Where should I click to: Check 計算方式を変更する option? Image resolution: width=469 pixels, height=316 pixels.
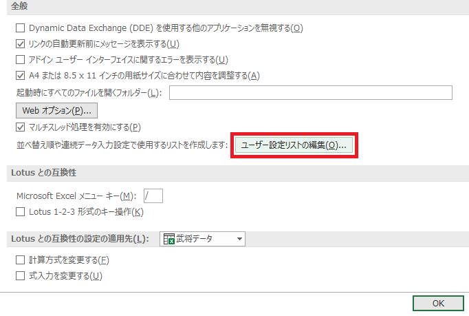click(20, 260)
